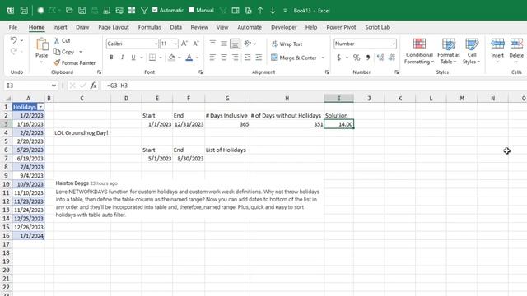Toggle the Automatic calculation checkbox
The height and width of the screenshot is (296, 527).
(x=155, y=10)
